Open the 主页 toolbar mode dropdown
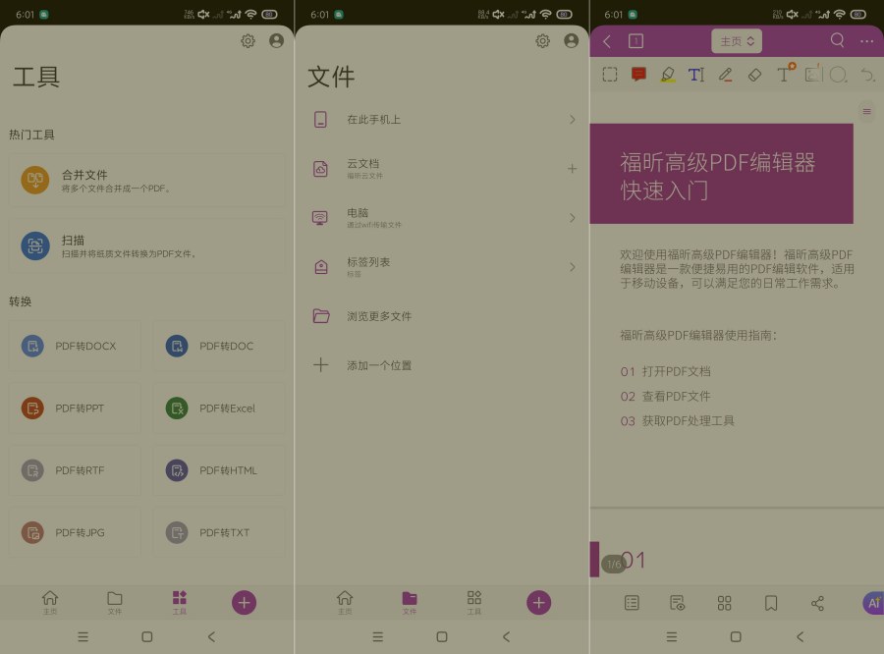The image size is (884, 654). tap(735, 40)
